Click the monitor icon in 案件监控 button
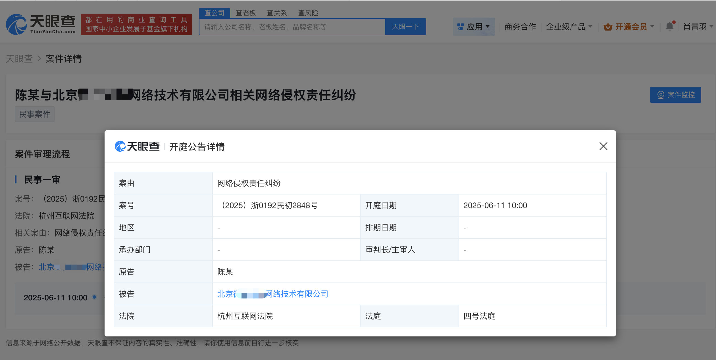Viewport: 716px width, 360px height. 661,95
